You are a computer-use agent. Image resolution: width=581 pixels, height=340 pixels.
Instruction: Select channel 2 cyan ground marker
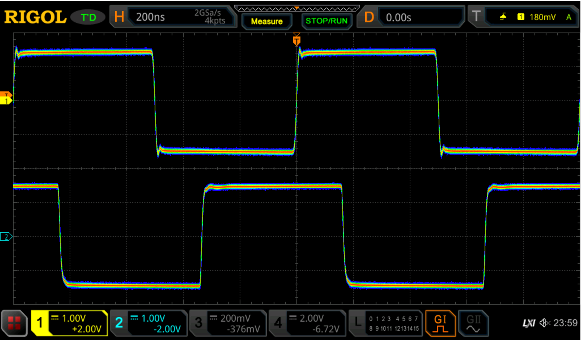point(6,236)
